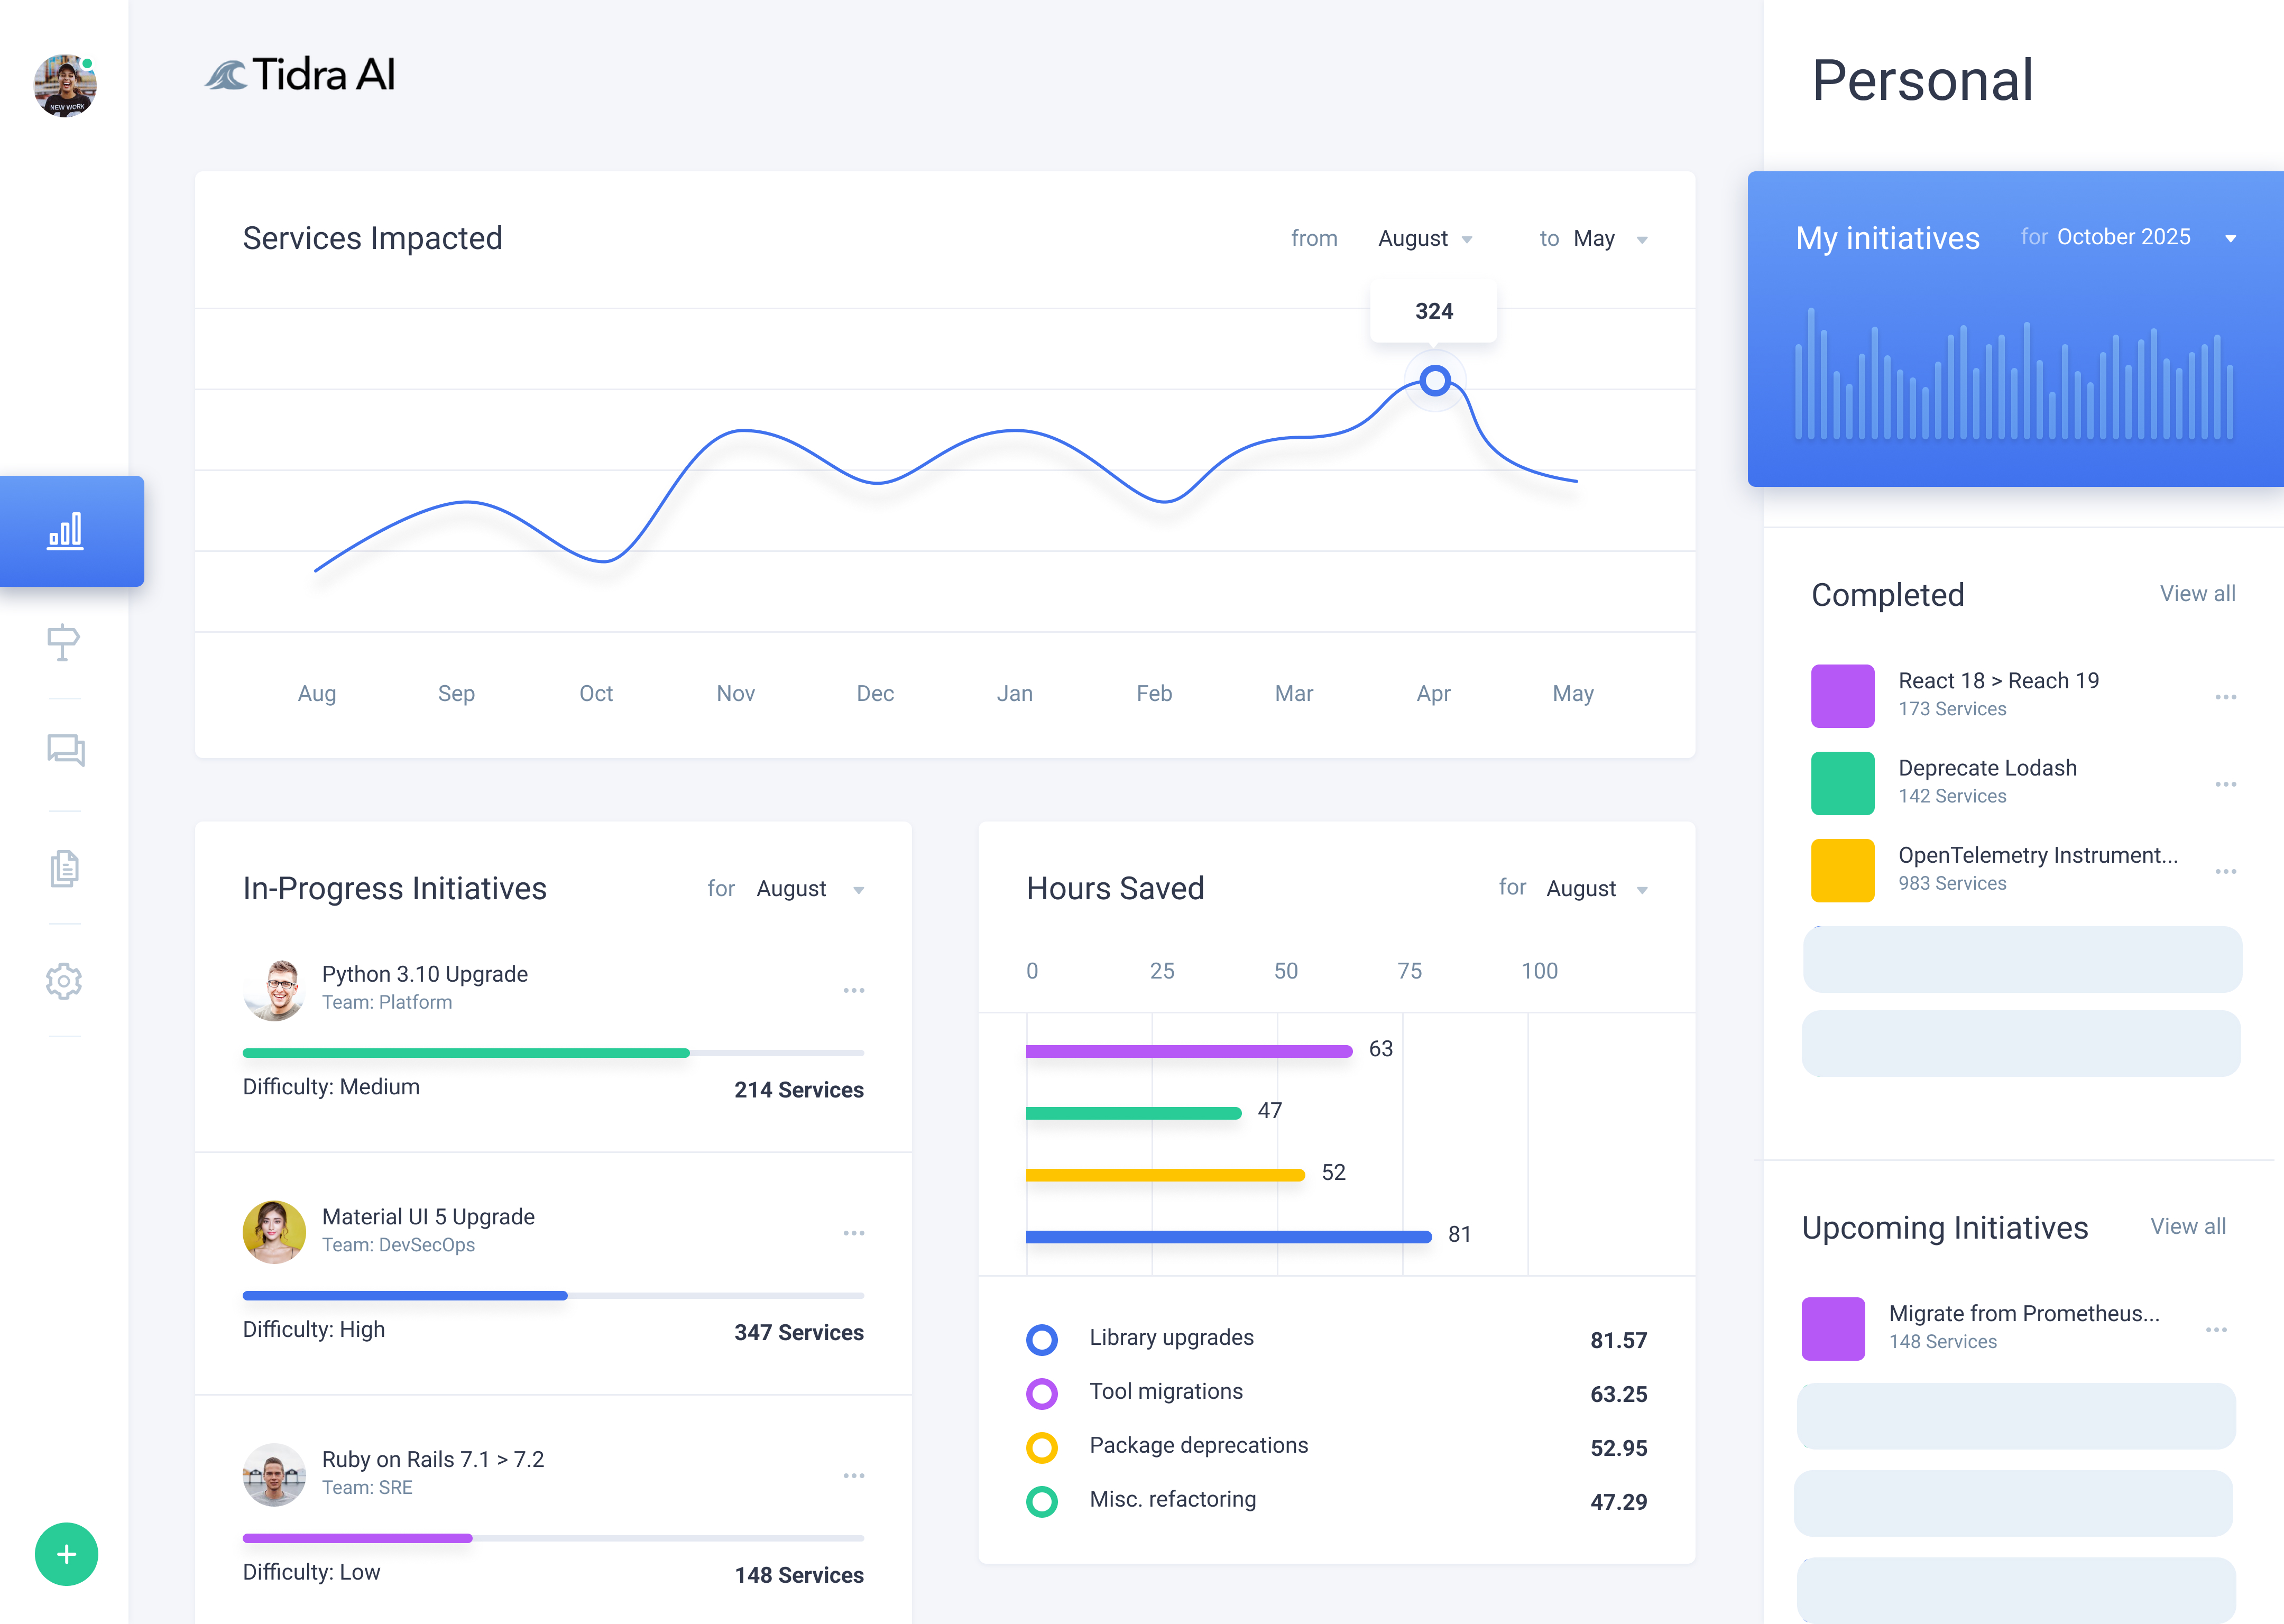Open options menu for Python 3.10 Upgrade
This screenshot has height=1624, width=2284.
[853, 990]
